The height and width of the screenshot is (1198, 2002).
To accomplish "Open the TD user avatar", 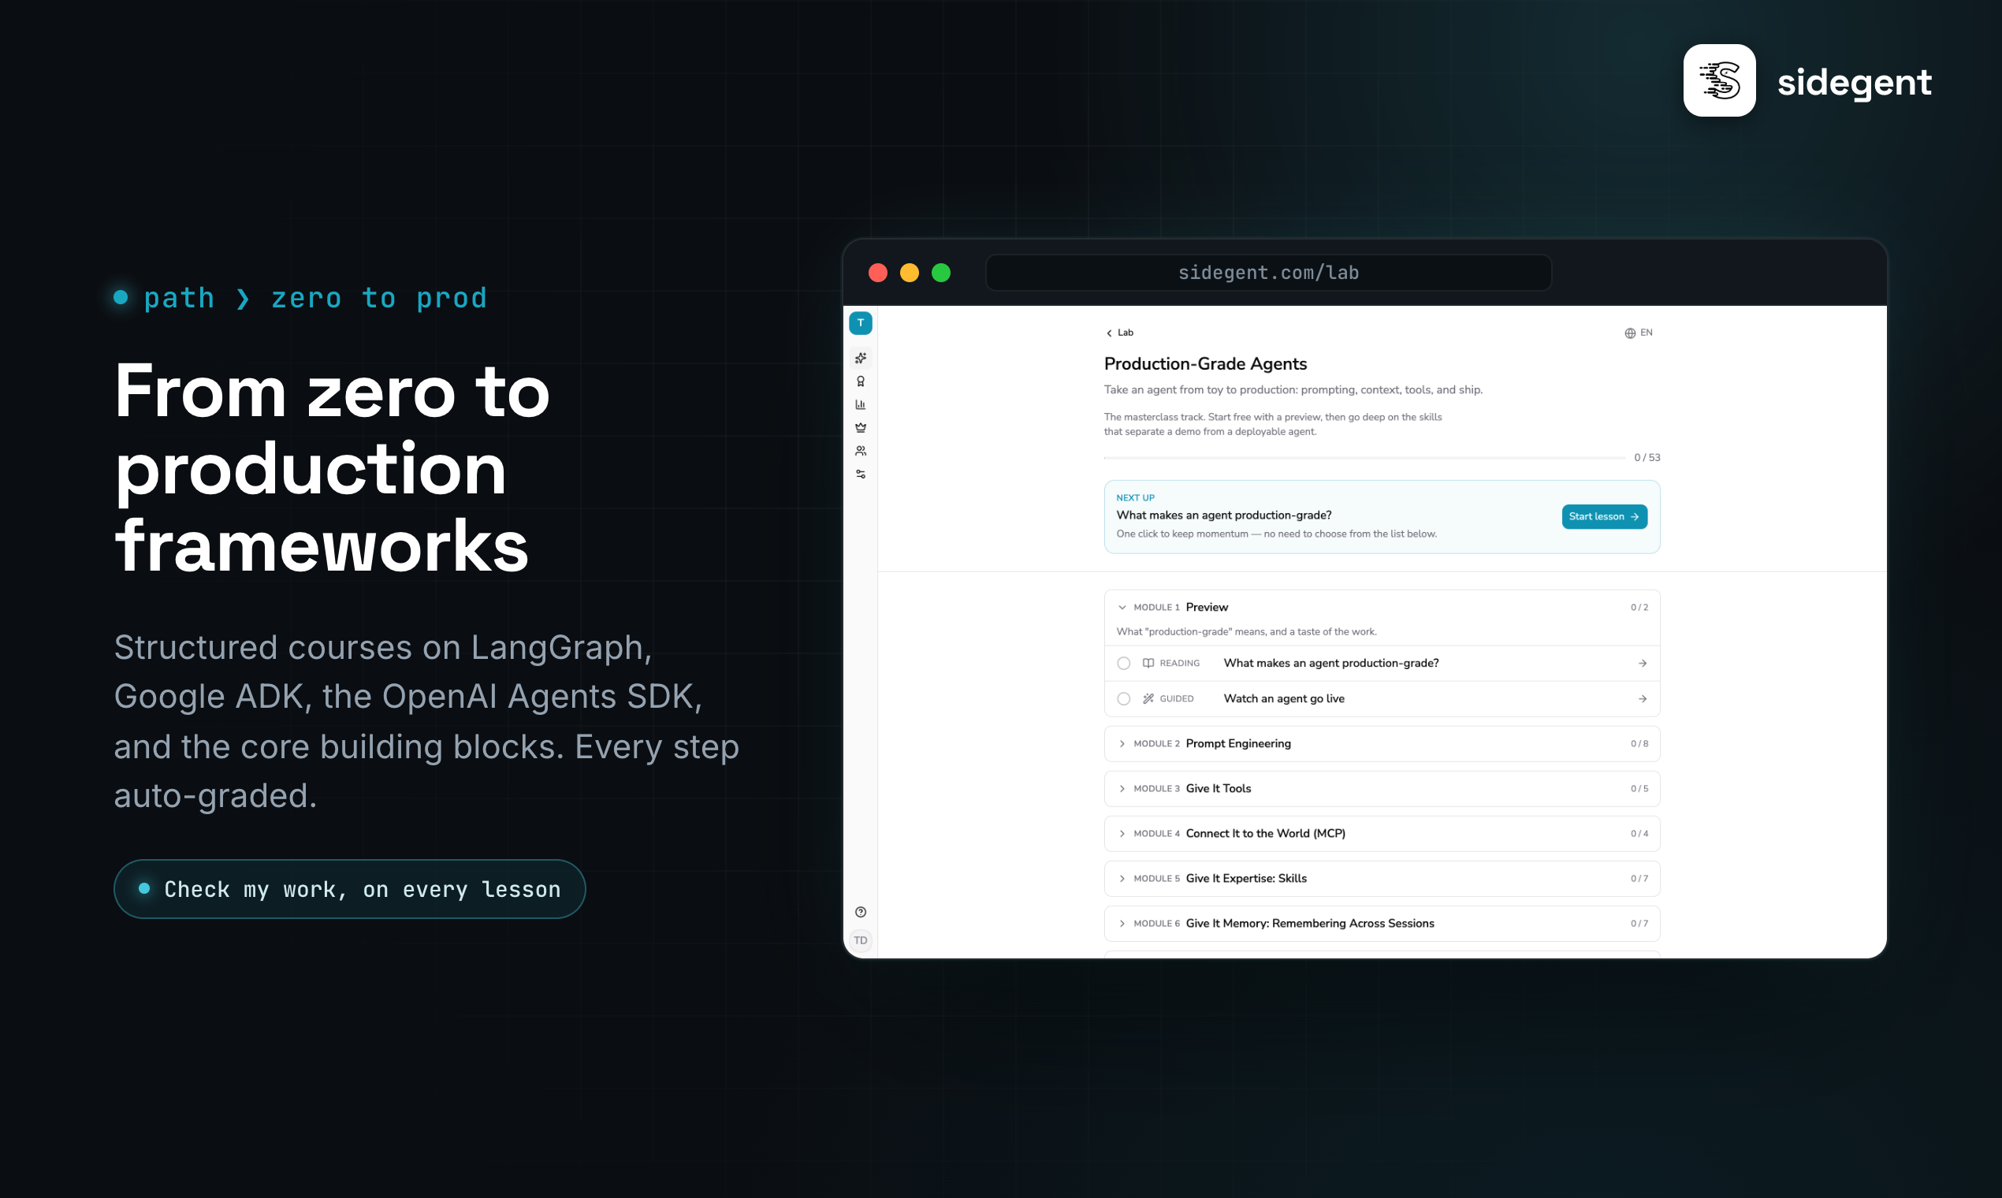I will pos(861,940).
